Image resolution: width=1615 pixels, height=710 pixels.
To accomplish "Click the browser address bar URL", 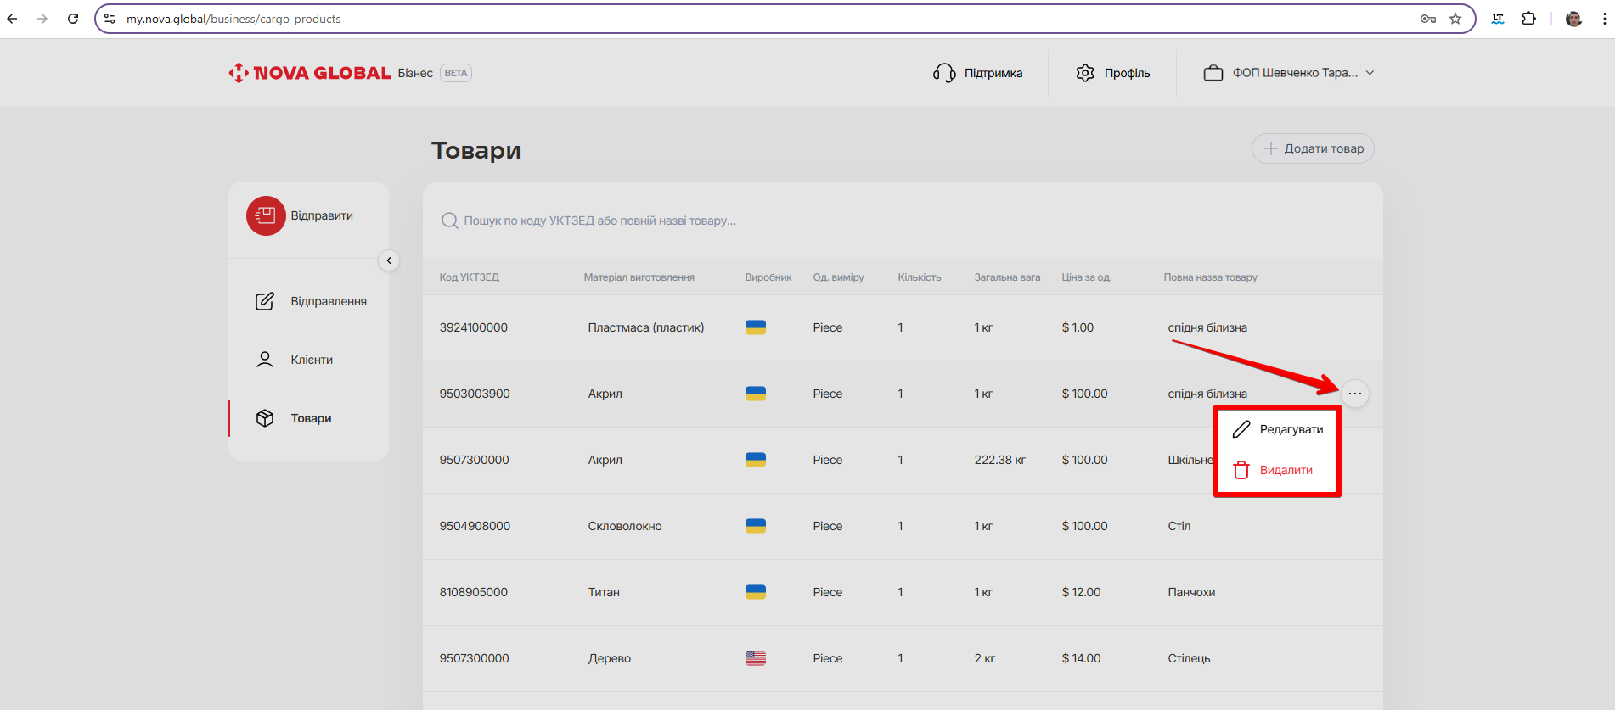I will point(234,19).
